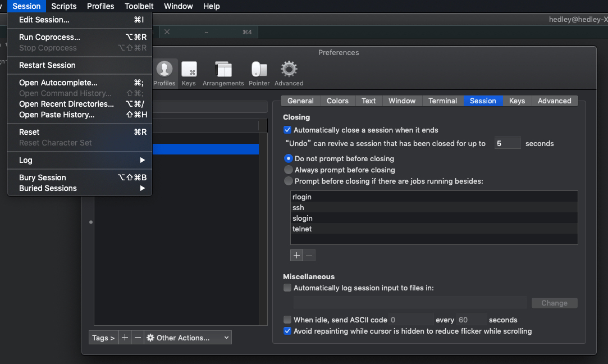Disable automatically close a session when it ends

pyautogui.click(x=287, y=130)
